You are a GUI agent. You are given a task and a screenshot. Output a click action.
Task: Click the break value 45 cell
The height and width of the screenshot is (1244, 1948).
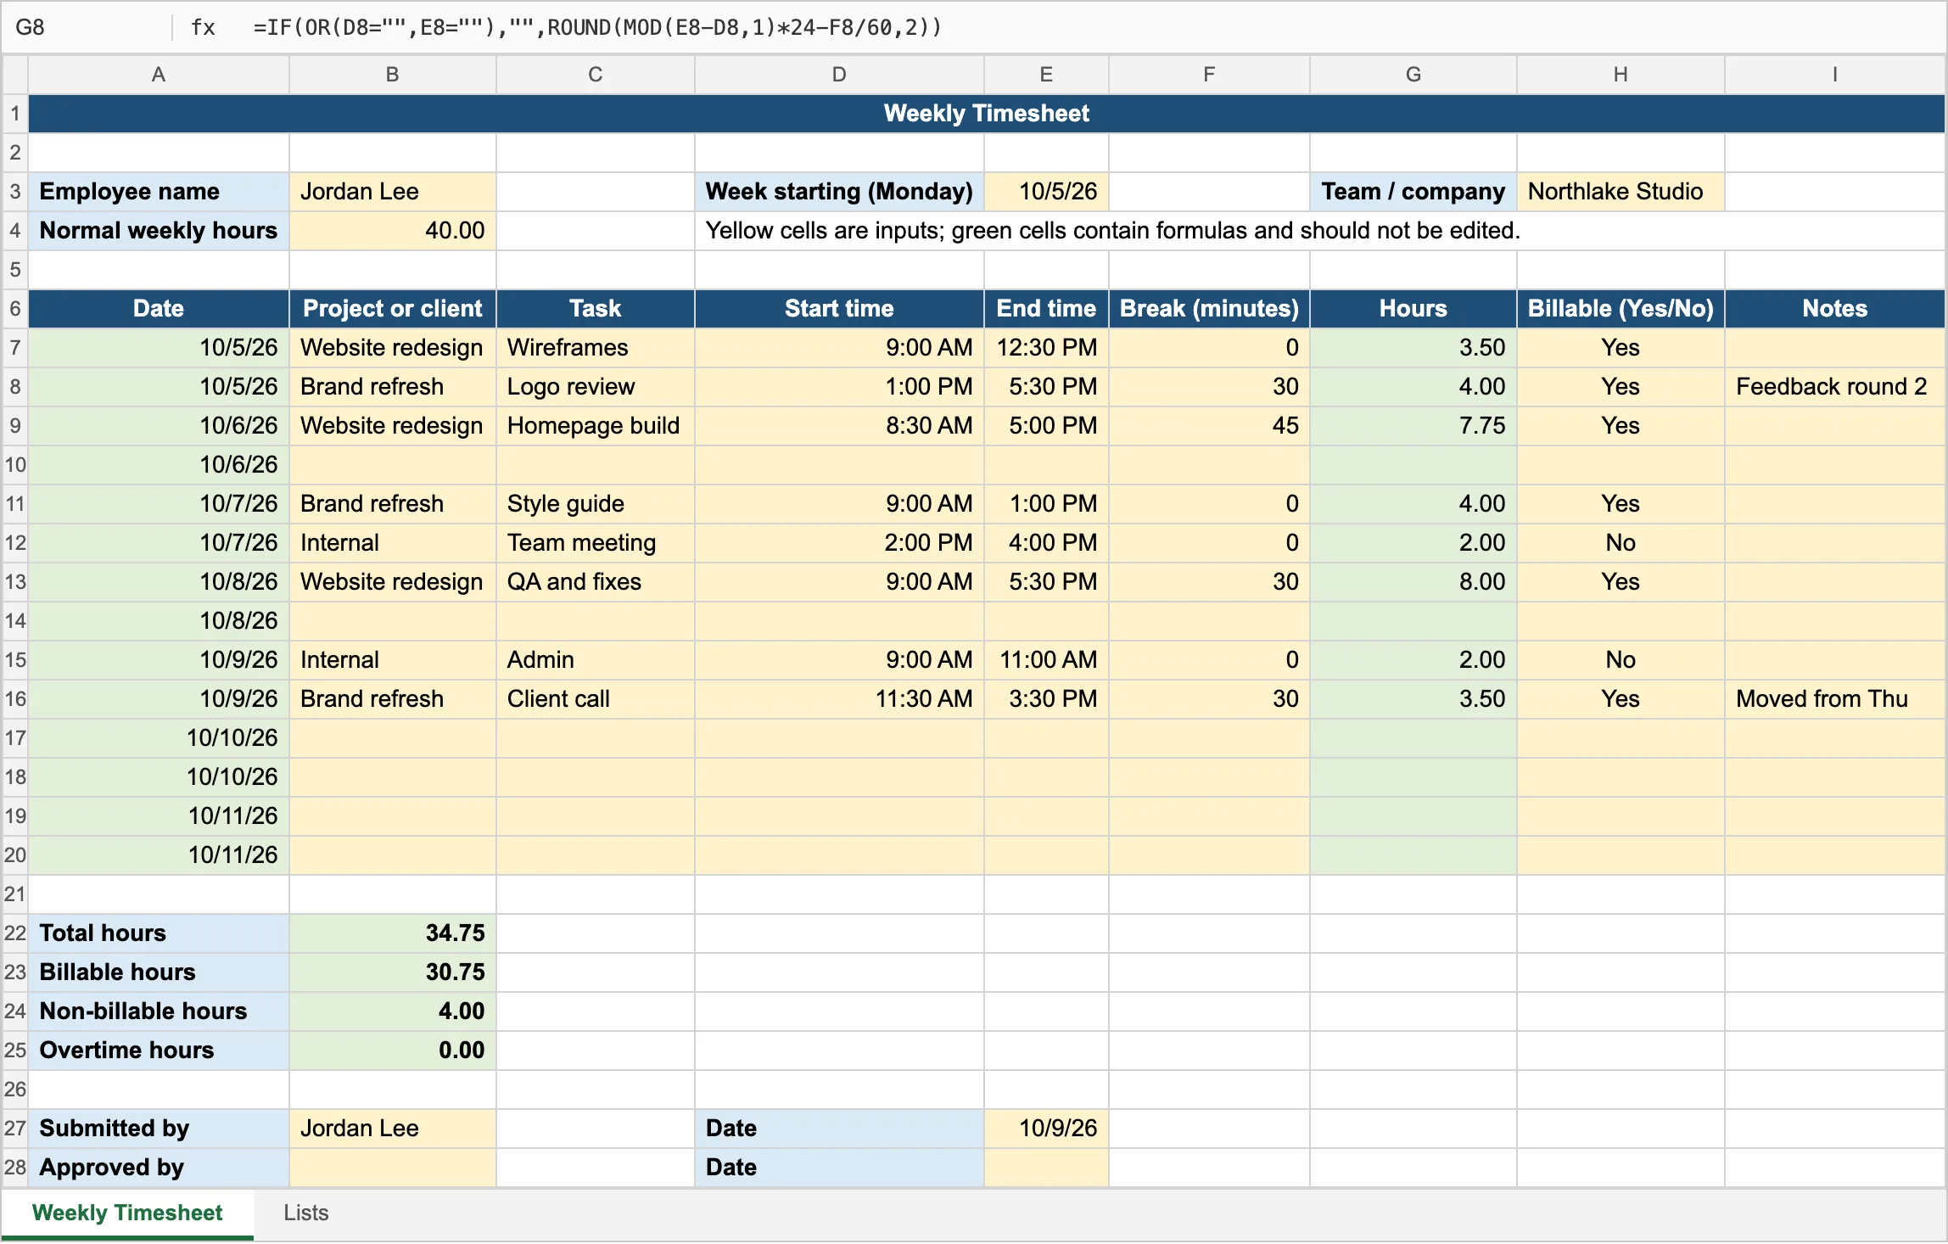(x=1209, y=426)
